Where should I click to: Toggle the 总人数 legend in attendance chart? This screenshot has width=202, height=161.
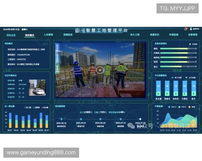point(28,107)
